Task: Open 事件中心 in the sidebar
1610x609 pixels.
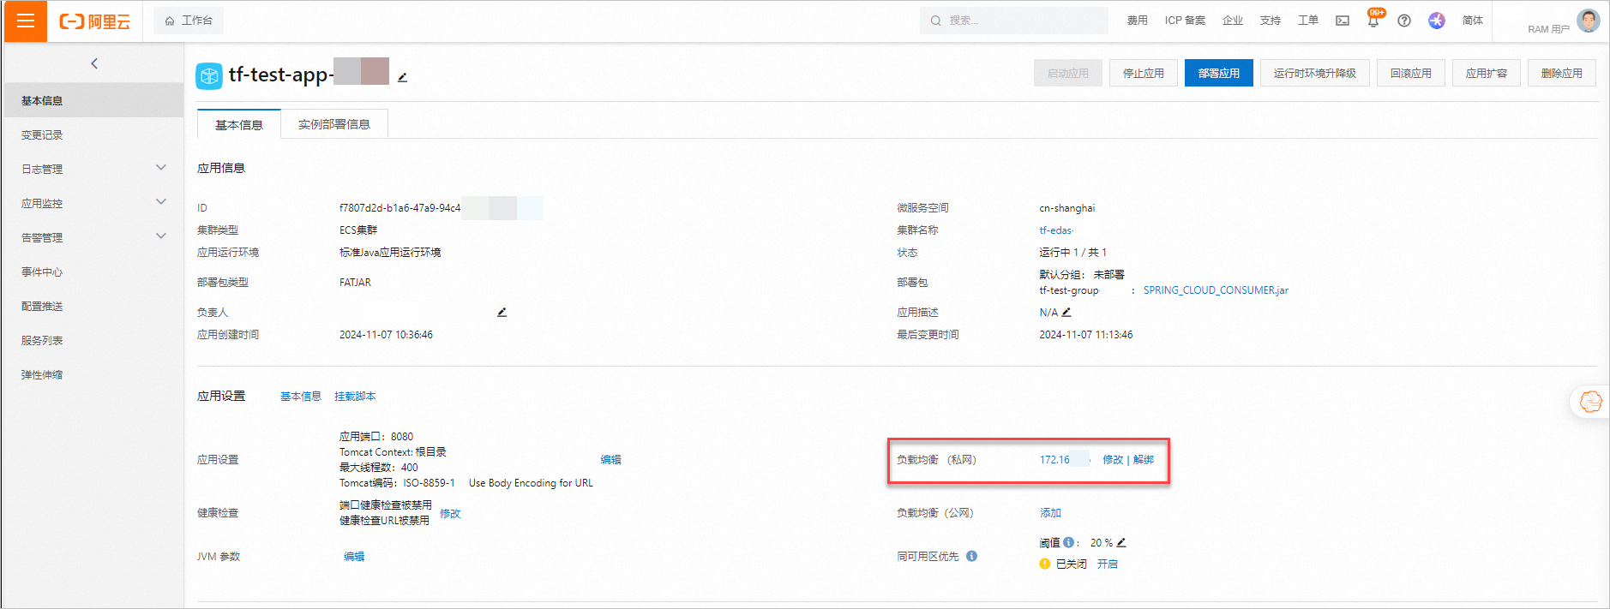Action: [93, 272]
